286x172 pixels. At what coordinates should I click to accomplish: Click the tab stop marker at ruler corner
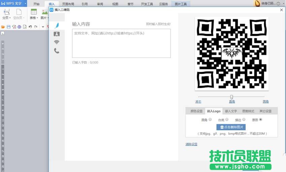pos(3,33)
